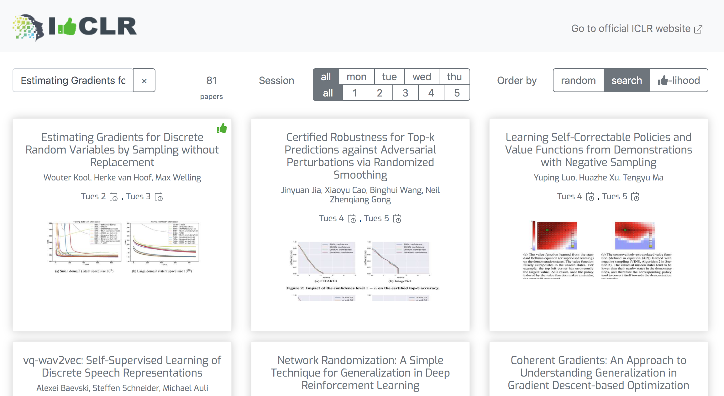The height and width of the screenshot is (396, 724).
Task: Click the search text input field
Action: 73,81
